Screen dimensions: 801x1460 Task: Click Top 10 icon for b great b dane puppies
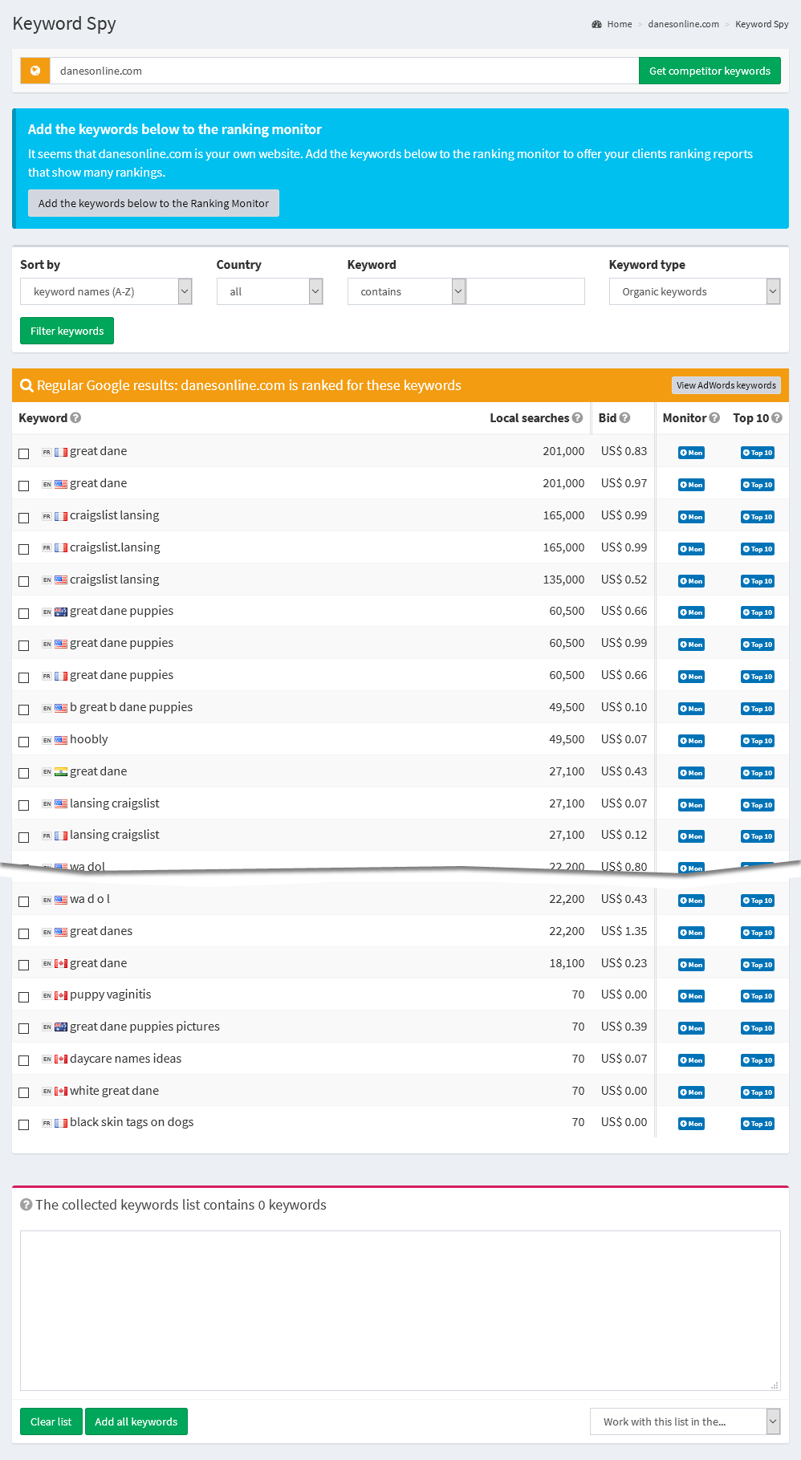pyautogui.click(x=758, y=709)
